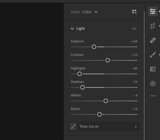The height and width of the screenshot is (140, 160).
Task: Open the Edit sliders panel icon
Action: click(153, 11)
